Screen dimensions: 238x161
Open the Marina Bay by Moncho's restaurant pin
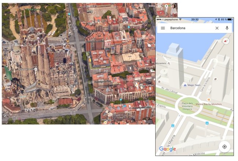[x=209, y=100]
